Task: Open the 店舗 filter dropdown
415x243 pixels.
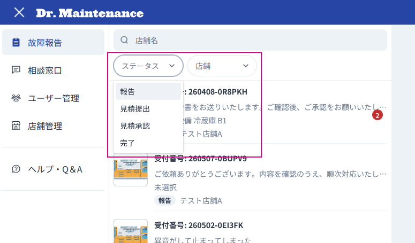Action: pyautogui.click(x=222, y=66)
